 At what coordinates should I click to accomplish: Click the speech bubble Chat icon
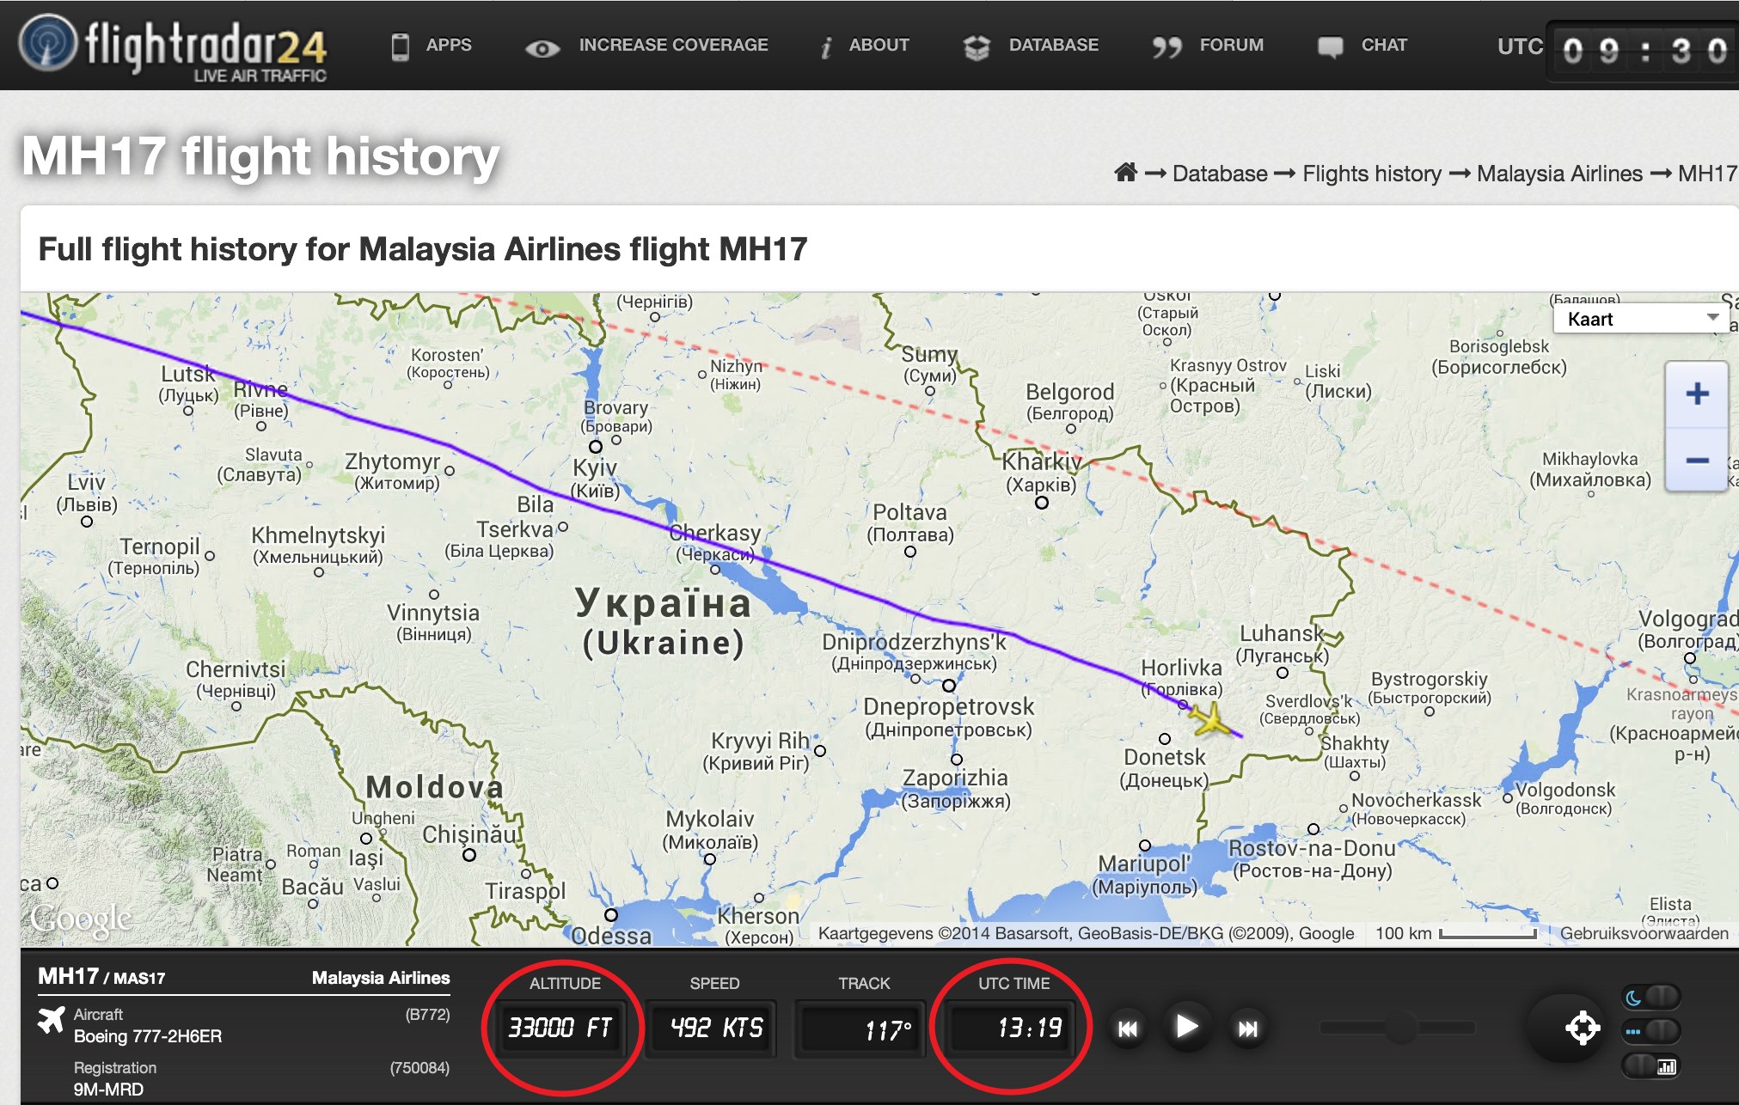pyautogui.click(x=1330, y=47)
